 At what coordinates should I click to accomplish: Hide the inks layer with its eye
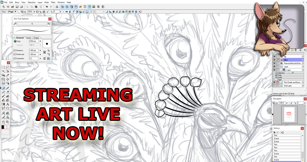[275, 60]
